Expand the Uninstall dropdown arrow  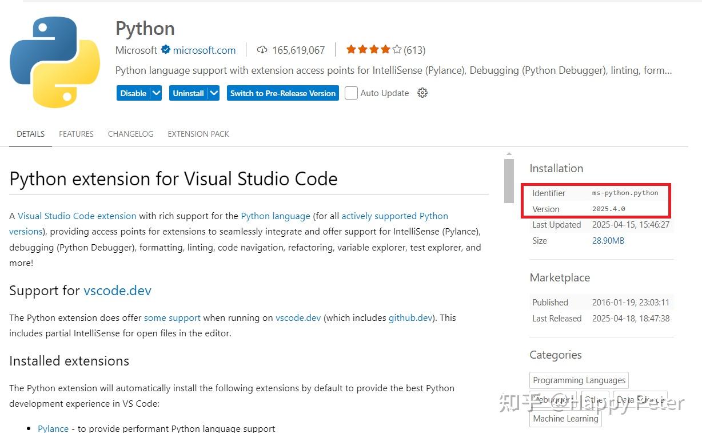tap(214, 93)
